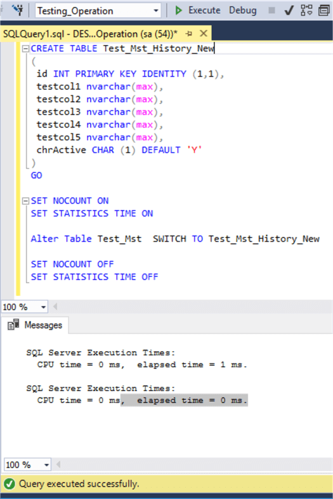This screenshot has height=499, width=333.
Task: Click 'Test_Mst_History_New' in the CREATE TABLE line
Action: (159, 49)
